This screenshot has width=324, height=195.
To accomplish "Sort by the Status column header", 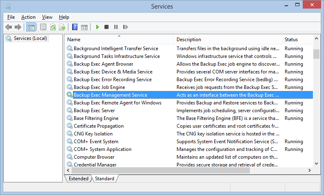I will coord(297,39).
